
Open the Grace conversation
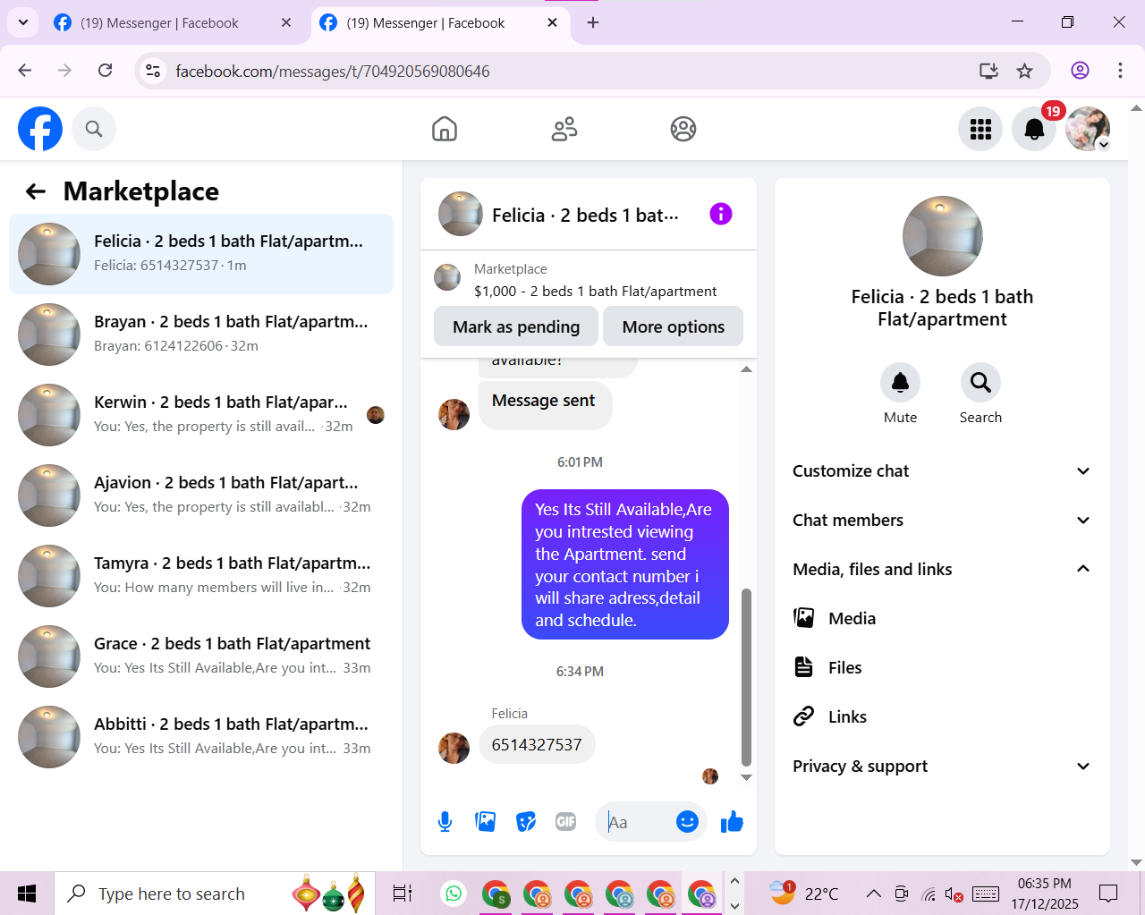pyautogui.click(x=201, y=657)
